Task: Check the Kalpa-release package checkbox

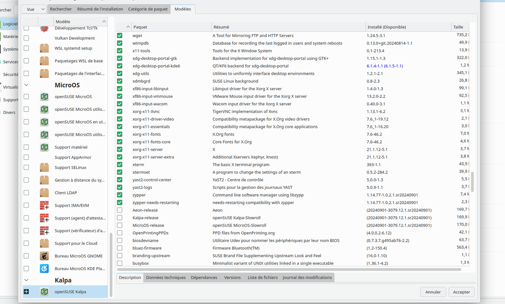Action: tap(120, 218)
